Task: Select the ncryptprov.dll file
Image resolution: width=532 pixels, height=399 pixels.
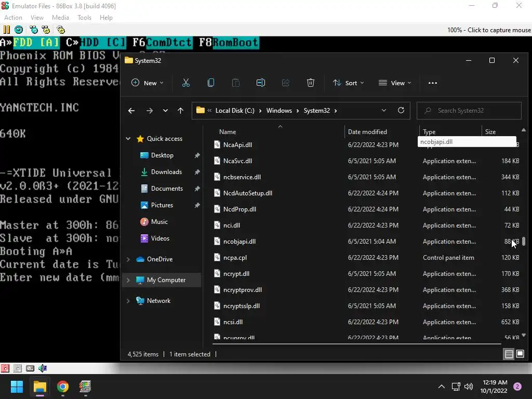Action: [366, 290]
